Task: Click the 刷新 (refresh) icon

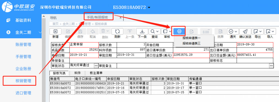Action: [x=117, y=31]
